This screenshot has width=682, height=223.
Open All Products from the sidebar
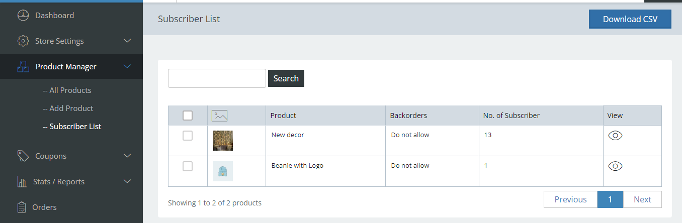click(70, 90)
